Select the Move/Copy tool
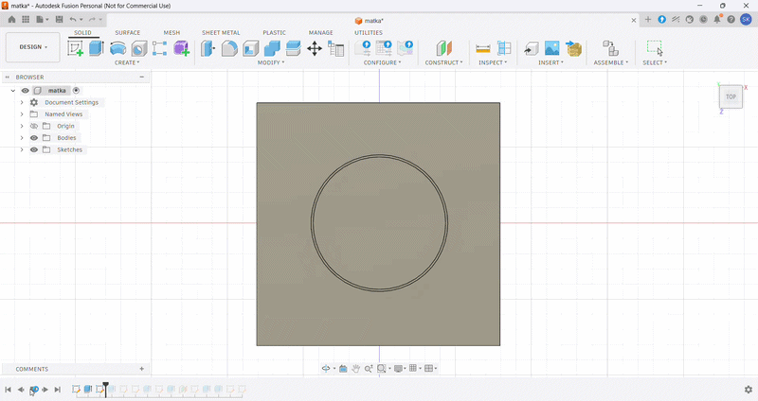The height and width of the screenshot is (401, 758). click(315, 48)
